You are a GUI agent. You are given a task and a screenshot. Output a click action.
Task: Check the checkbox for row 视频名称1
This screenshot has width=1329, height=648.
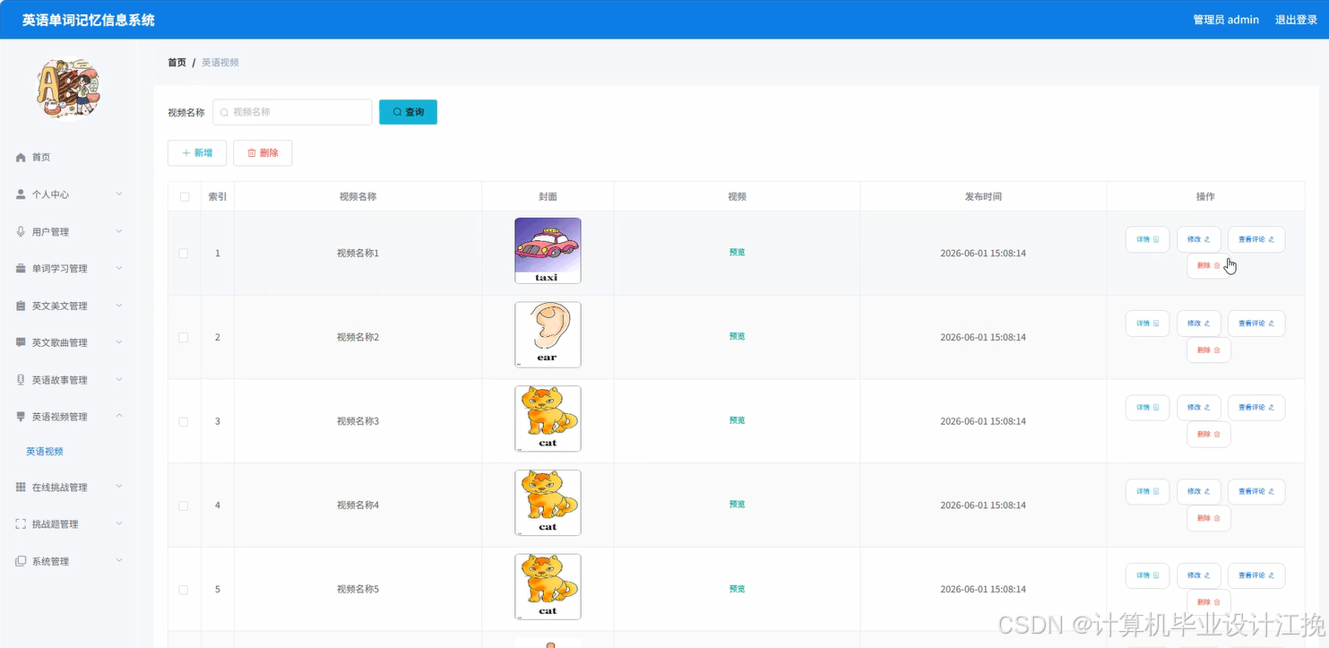(x=184, y=254)
